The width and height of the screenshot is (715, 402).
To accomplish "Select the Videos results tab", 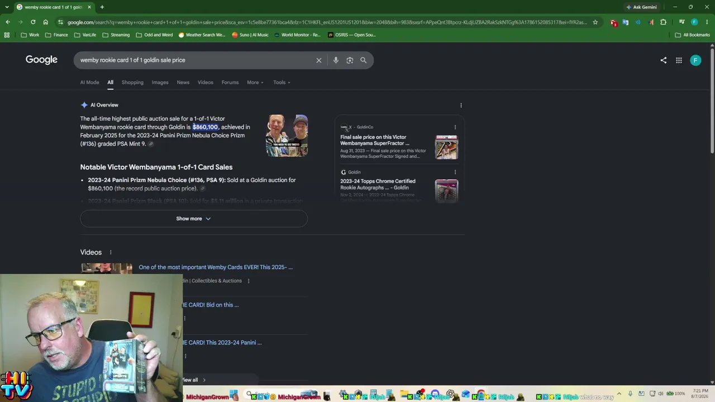I will pos(206,83).
